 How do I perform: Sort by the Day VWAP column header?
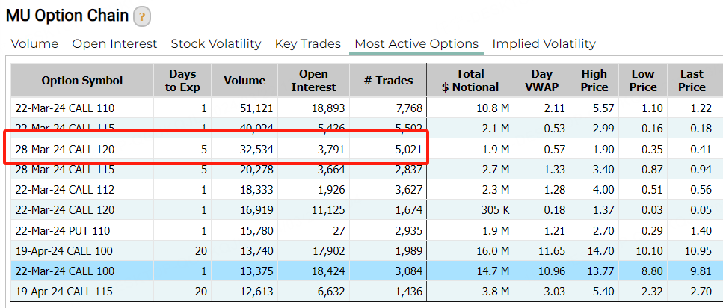542,81
